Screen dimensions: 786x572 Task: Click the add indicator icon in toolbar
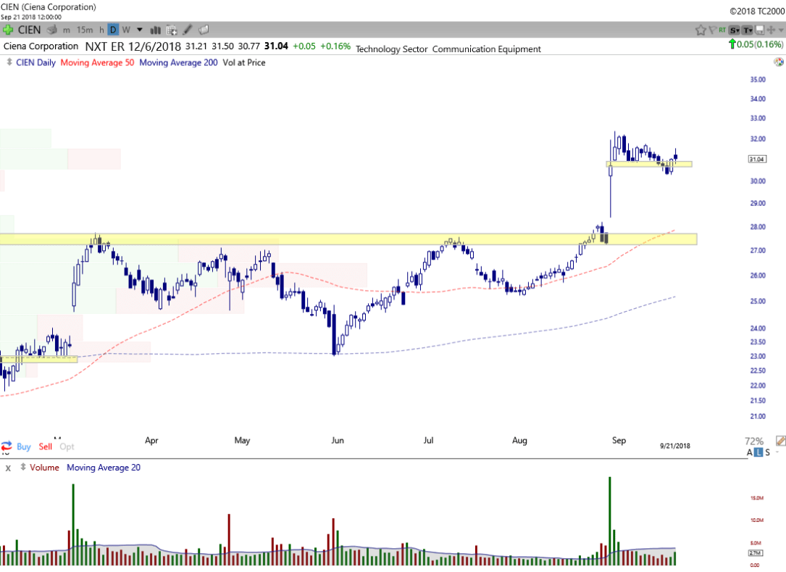pyautogui.click(x=172, y=30)
